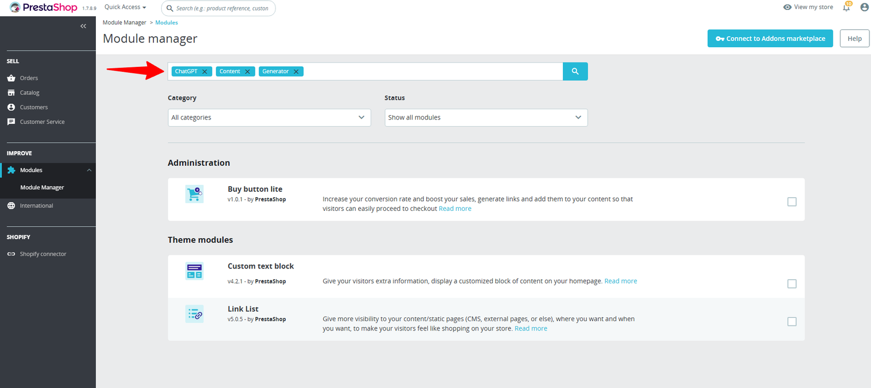Viewport: 871px width, 388px height.
Task: Click the Administration section heading
Action: coord(199,162)
